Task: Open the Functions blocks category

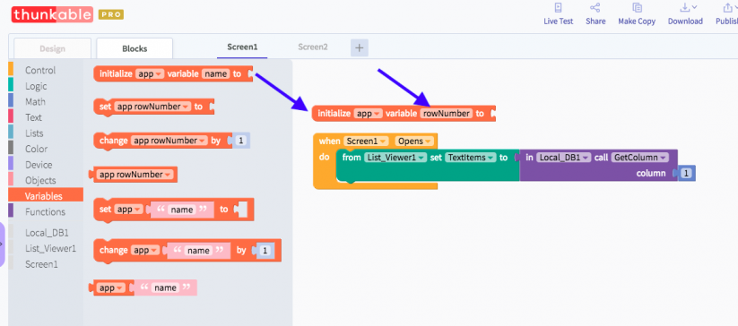Action: pyautogui.click(x=45, y=212)
